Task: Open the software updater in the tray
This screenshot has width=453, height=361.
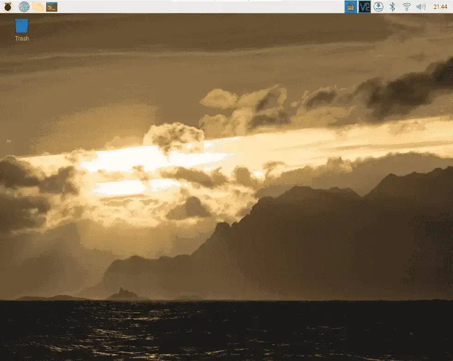Action: 378,6
